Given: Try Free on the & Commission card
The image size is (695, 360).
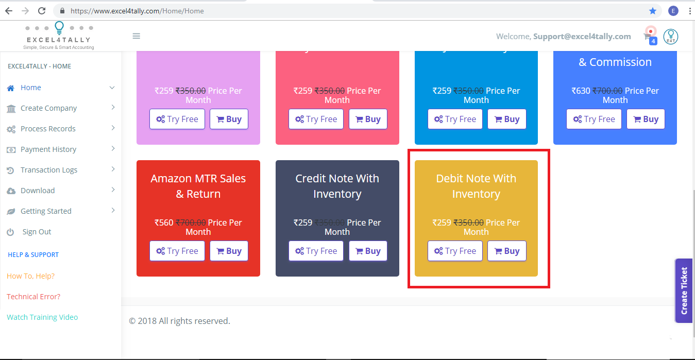Looking at the screenshot, I should click(594, 119).
